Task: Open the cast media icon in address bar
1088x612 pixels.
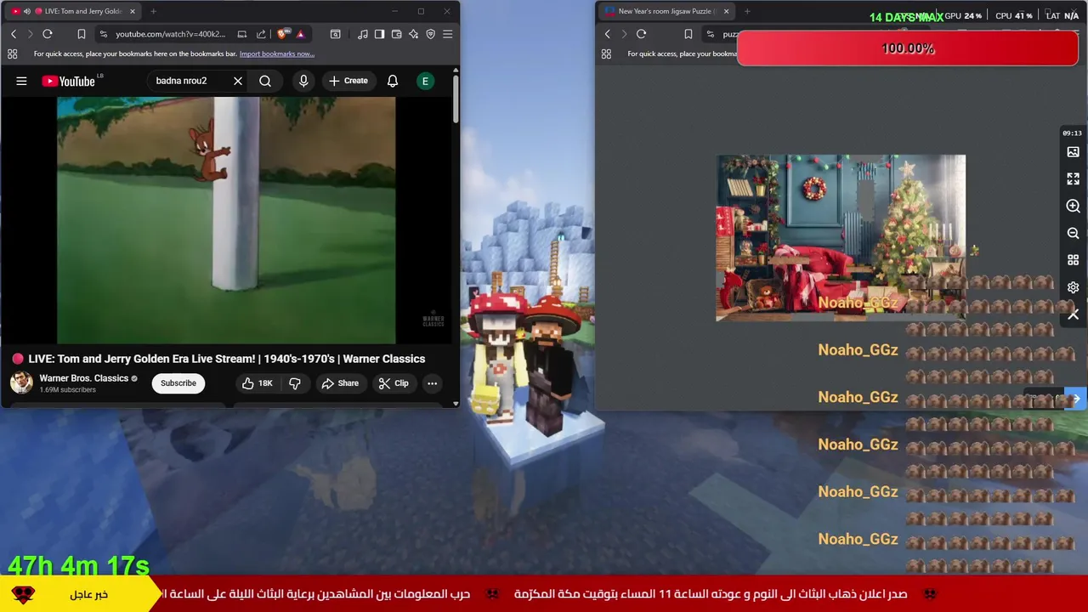Action: [242, 34]
